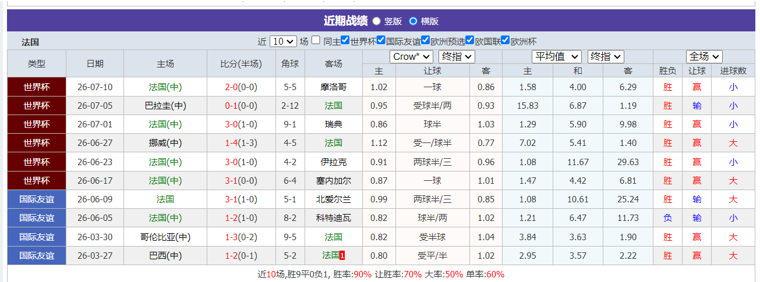Open the Crow* bookmaker dropdown
This screenshot has height=282, width=760.
[x=411, y=56]
